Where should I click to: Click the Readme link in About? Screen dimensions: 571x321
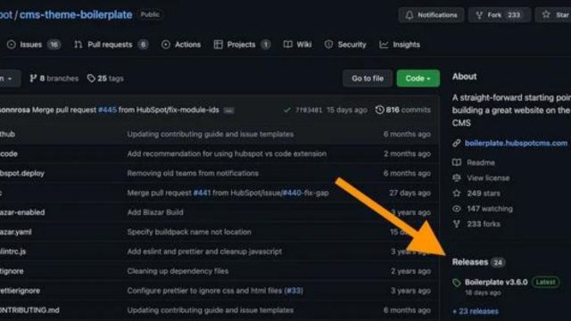tap(481, 162)
